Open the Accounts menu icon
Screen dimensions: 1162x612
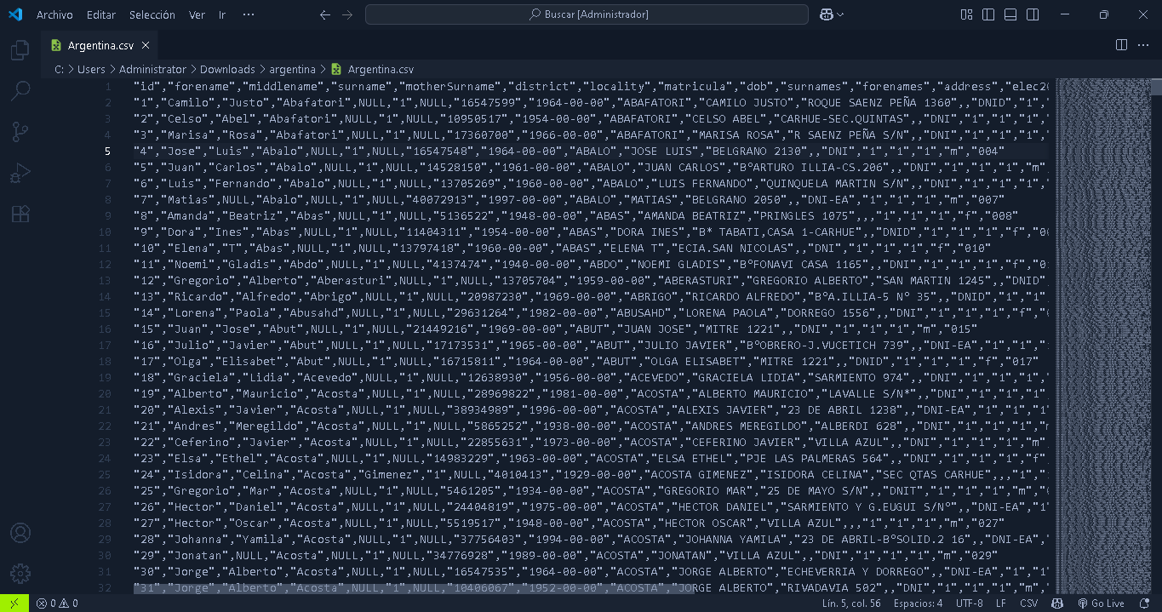click(x=20, y=533)
